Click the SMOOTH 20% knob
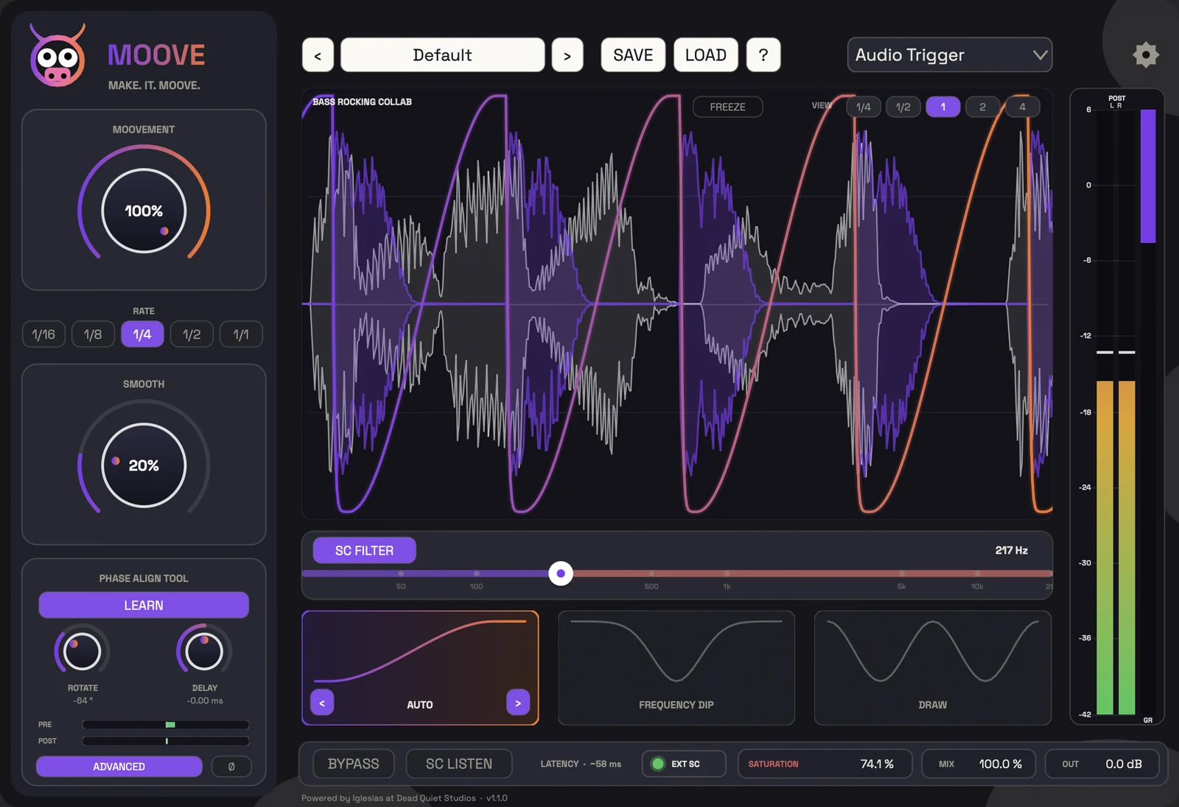Image resolution: width=1179 pixels, height=807 pixels. 144,465
